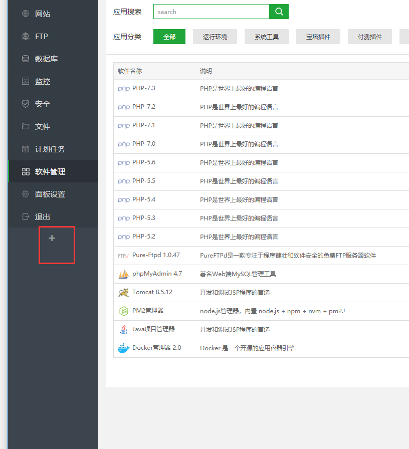
Task: Click the phpMyAdmin 4.7 name
Action: point(157,274)
